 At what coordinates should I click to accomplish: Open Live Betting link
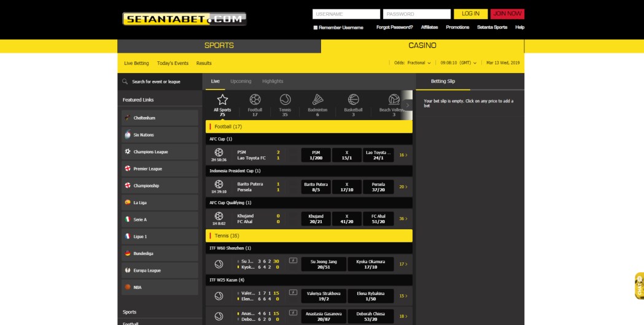click(136, 63)
